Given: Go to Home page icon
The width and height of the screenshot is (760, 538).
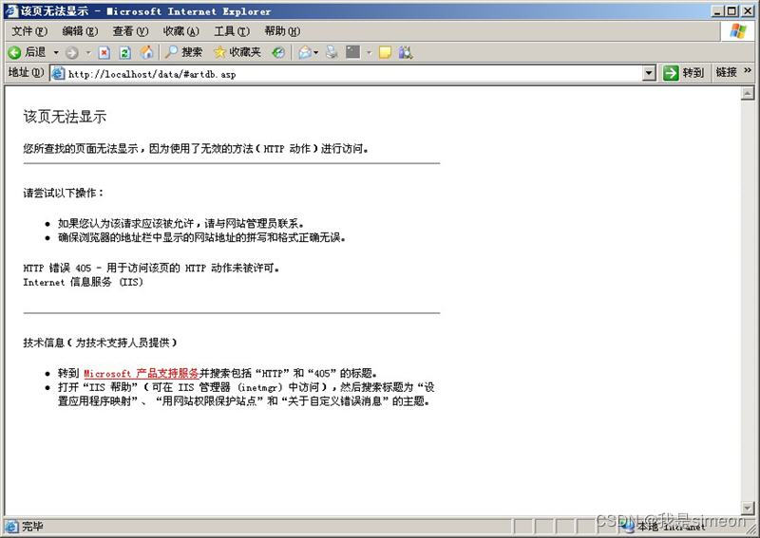Looking at the screenshot, I should click(x=146, y=52).
